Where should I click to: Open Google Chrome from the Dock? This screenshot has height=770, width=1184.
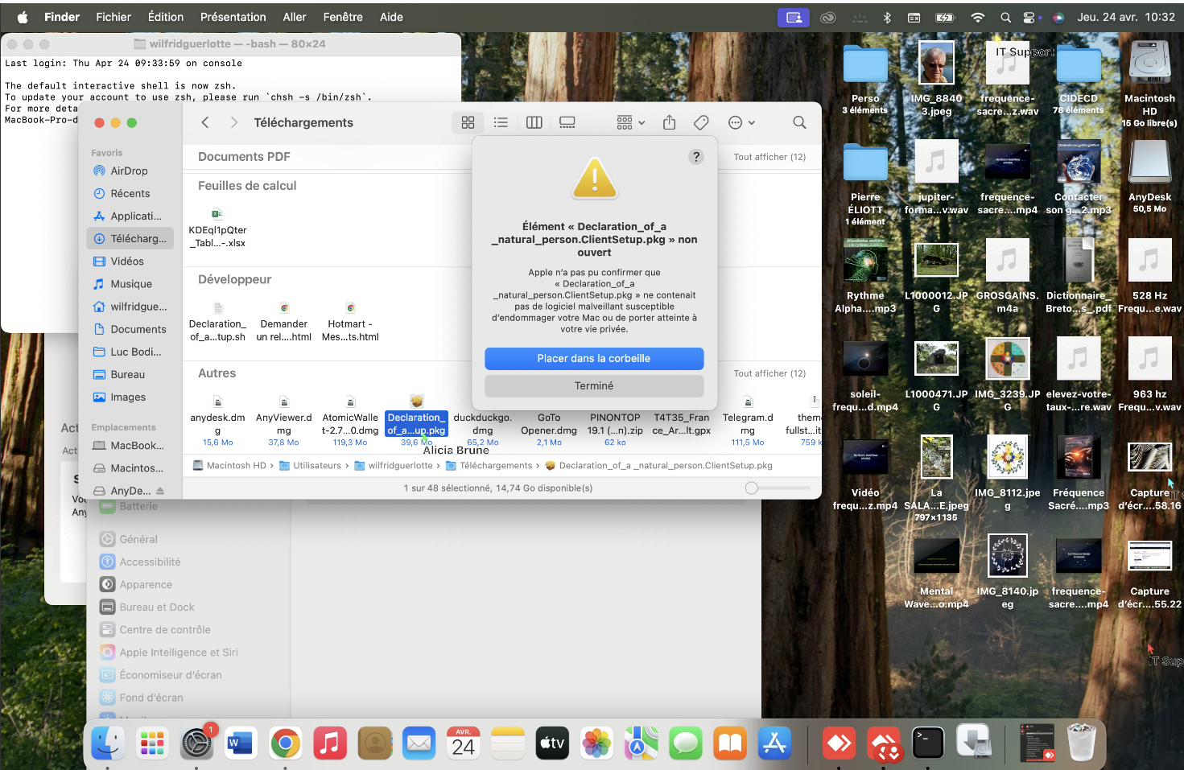[x=285, y=743]
